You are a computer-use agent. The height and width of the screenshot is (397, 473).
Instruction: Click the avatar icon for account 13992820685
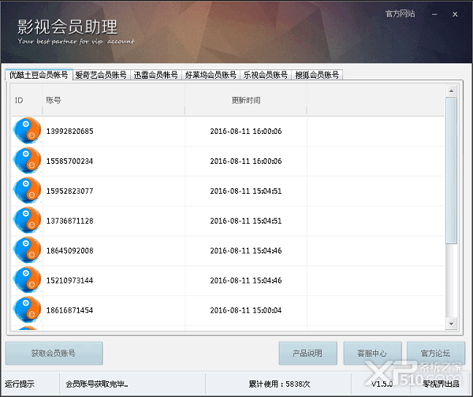pyautogui.click(x=27, y=131)
